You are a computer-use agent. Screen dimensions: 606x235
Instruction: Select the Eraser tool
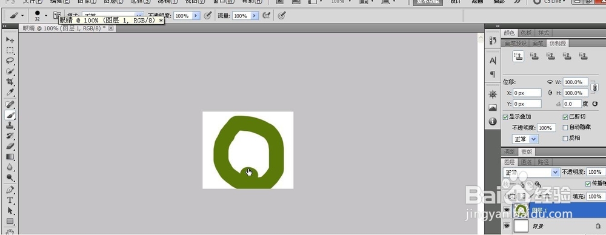click(10, 146)
